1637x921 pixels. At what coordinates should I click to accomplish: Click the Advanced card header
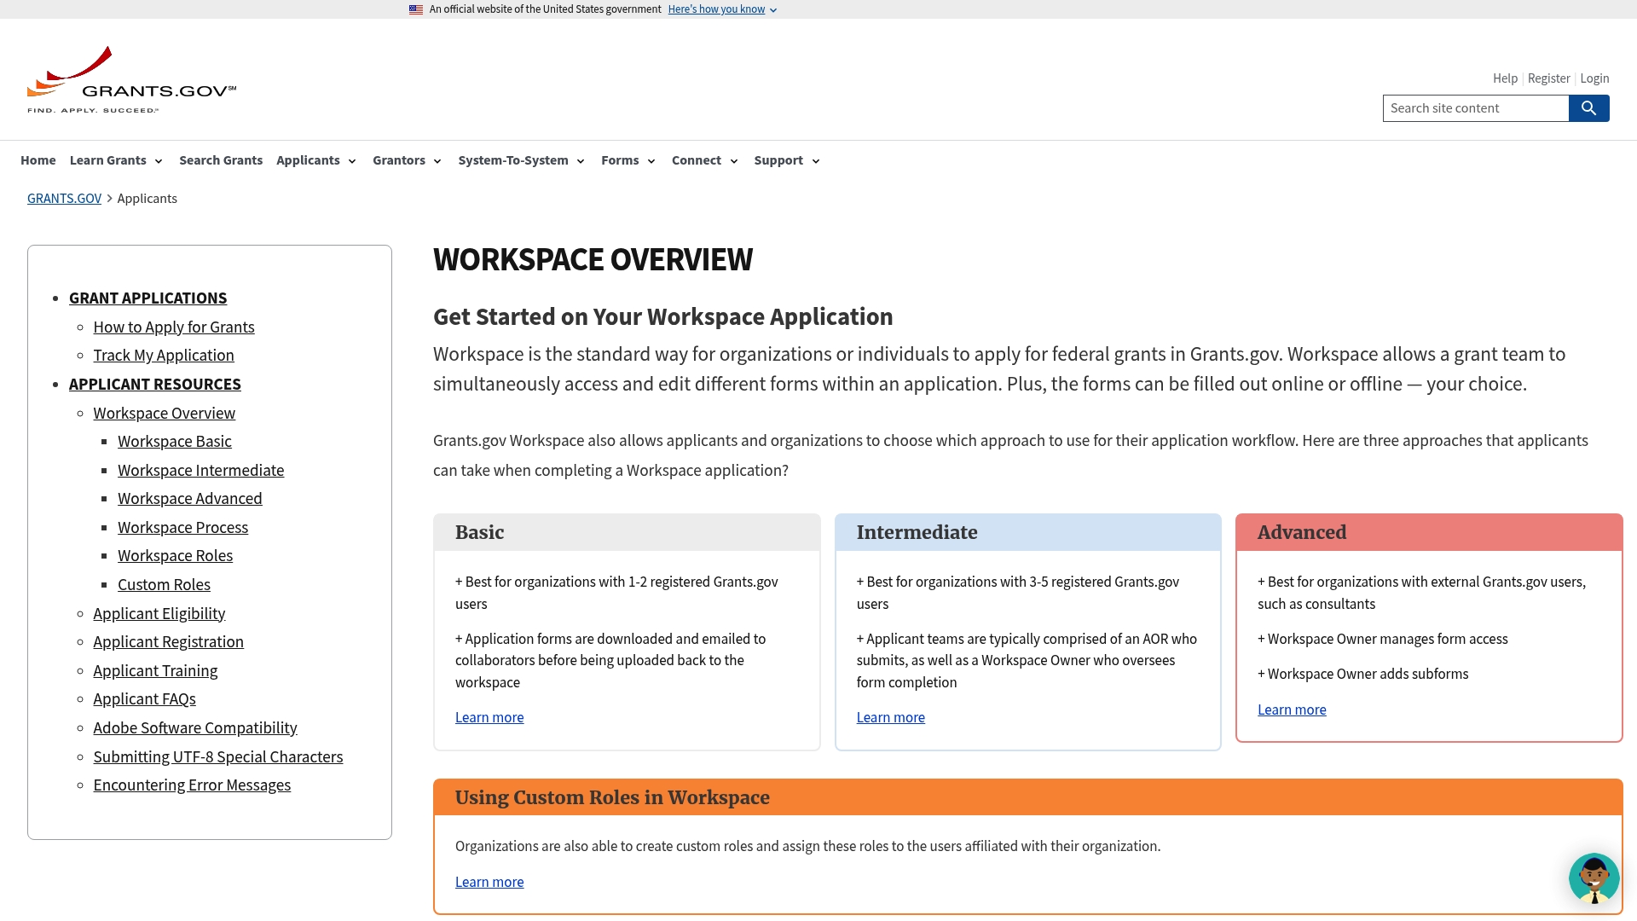pyautogui.click(x=1429, y=532)
